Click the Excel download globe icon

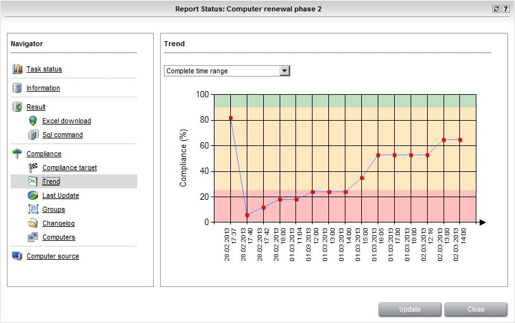pos(34,121)
